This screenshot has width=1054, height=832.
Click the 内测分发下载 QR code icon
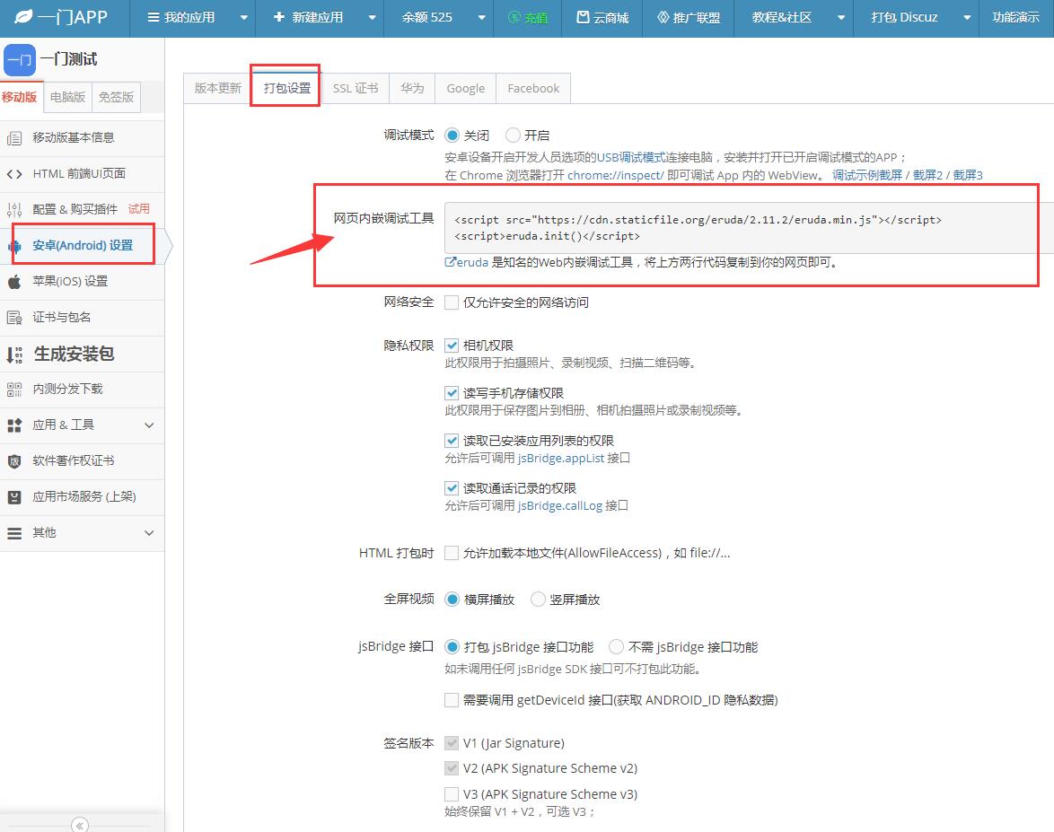(x=14, y=390)
